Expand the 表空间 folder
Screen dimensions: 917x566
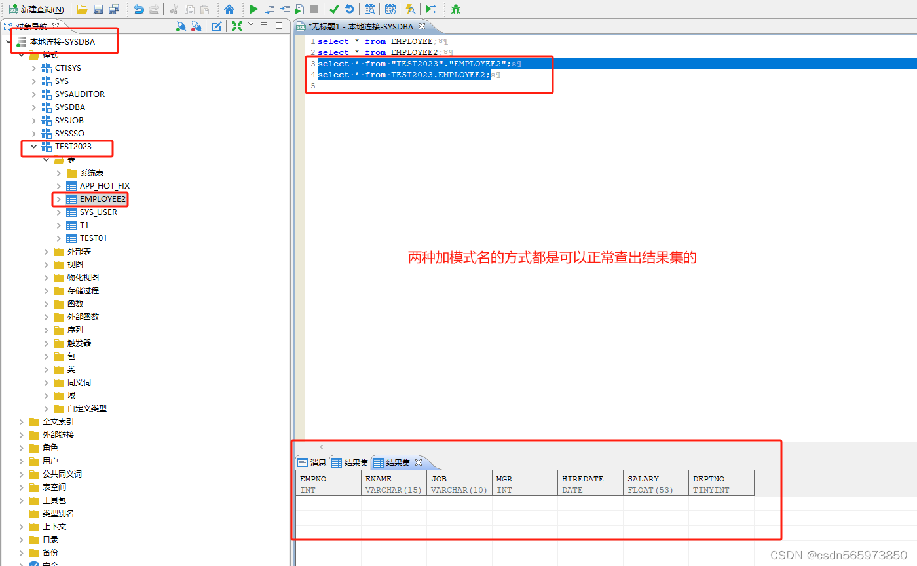[x=22, y=487]
